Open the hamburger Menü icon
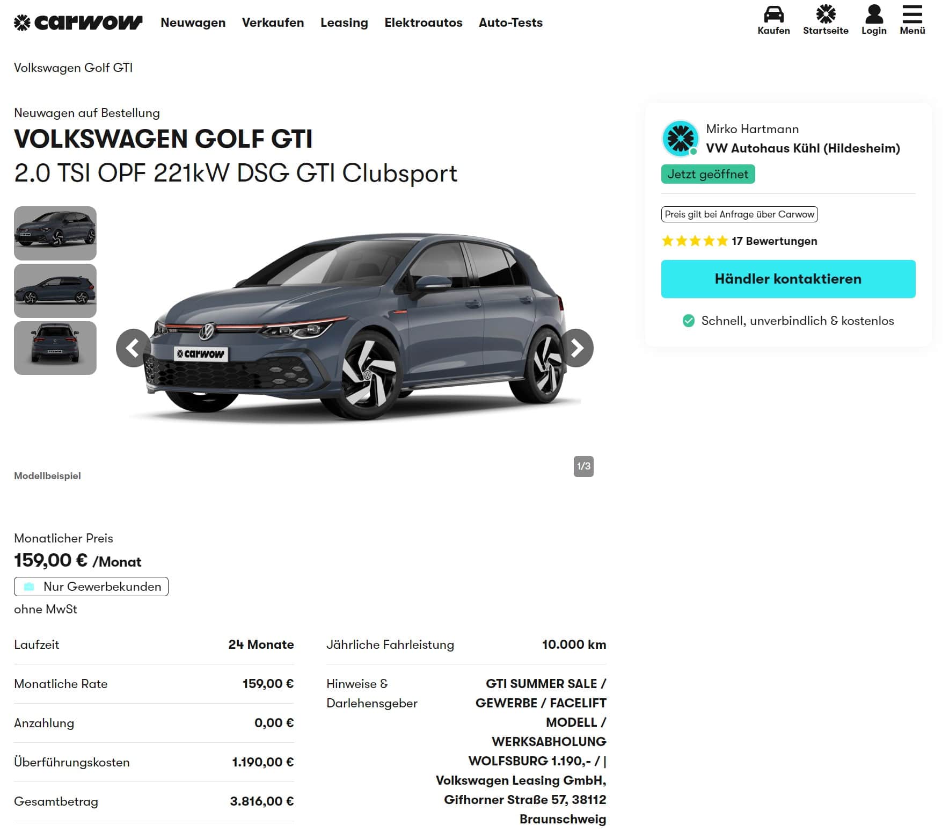Viewport: 949px width, 832px height. [912, 14]
